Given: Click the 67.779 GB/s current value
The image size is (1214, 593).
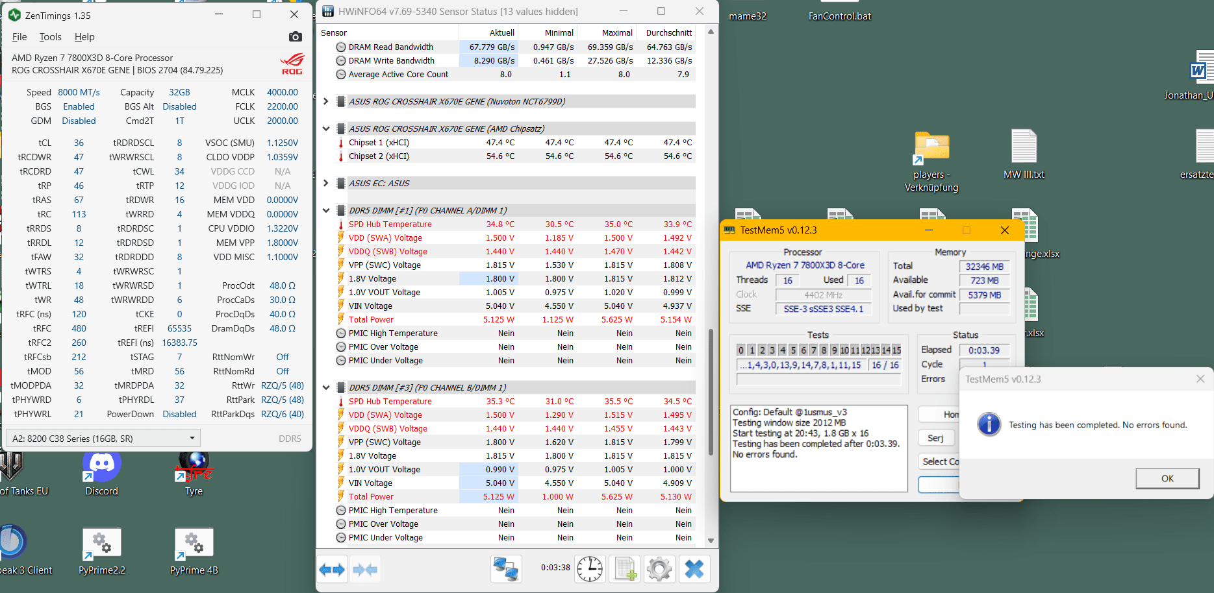Looking at the screenshot, I should [x=492, y=47].
